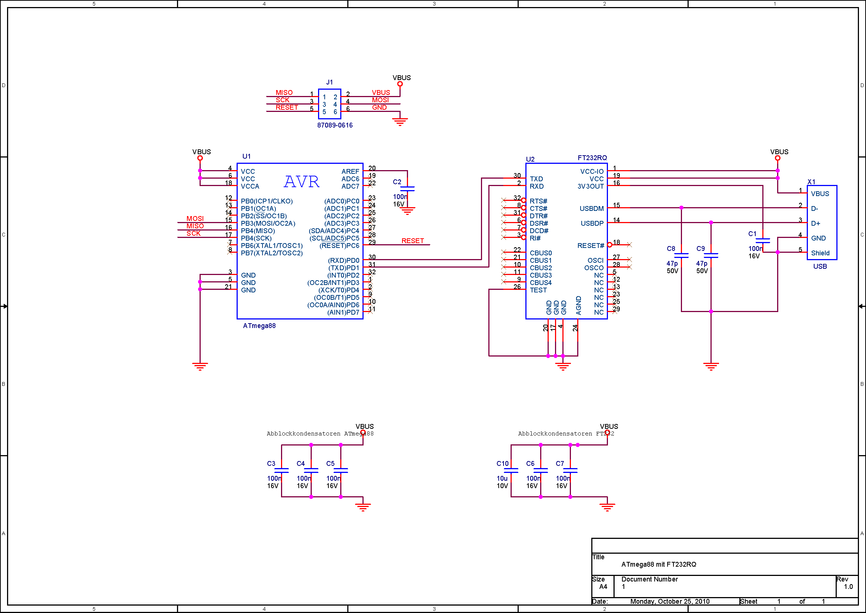Select decoupling capacitor C5
This screenshot has height=613, width=866.
341,470
